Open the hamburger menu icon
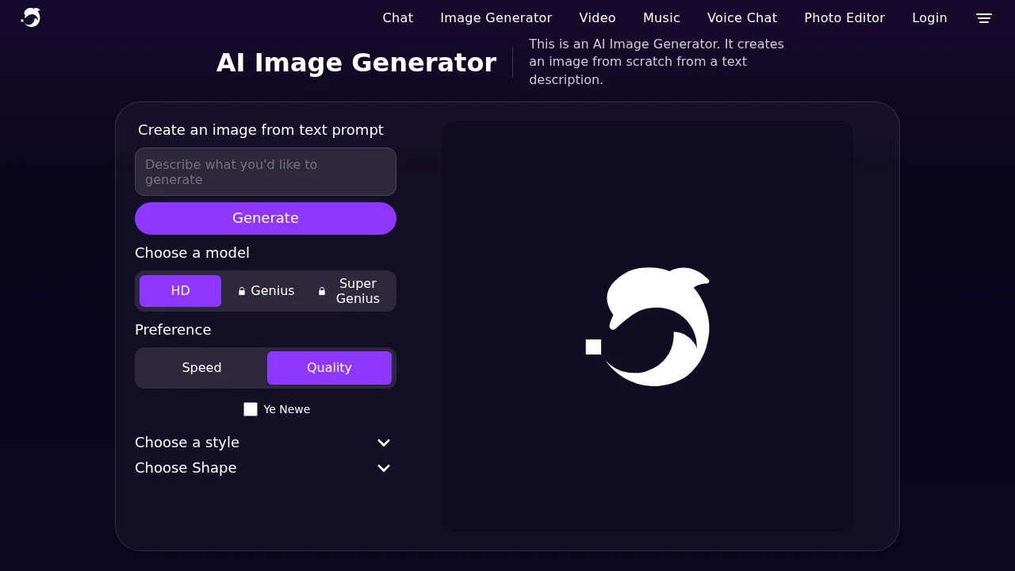Image resolution: width=1015 pixels, height=571 pixels. coord(983,17)
